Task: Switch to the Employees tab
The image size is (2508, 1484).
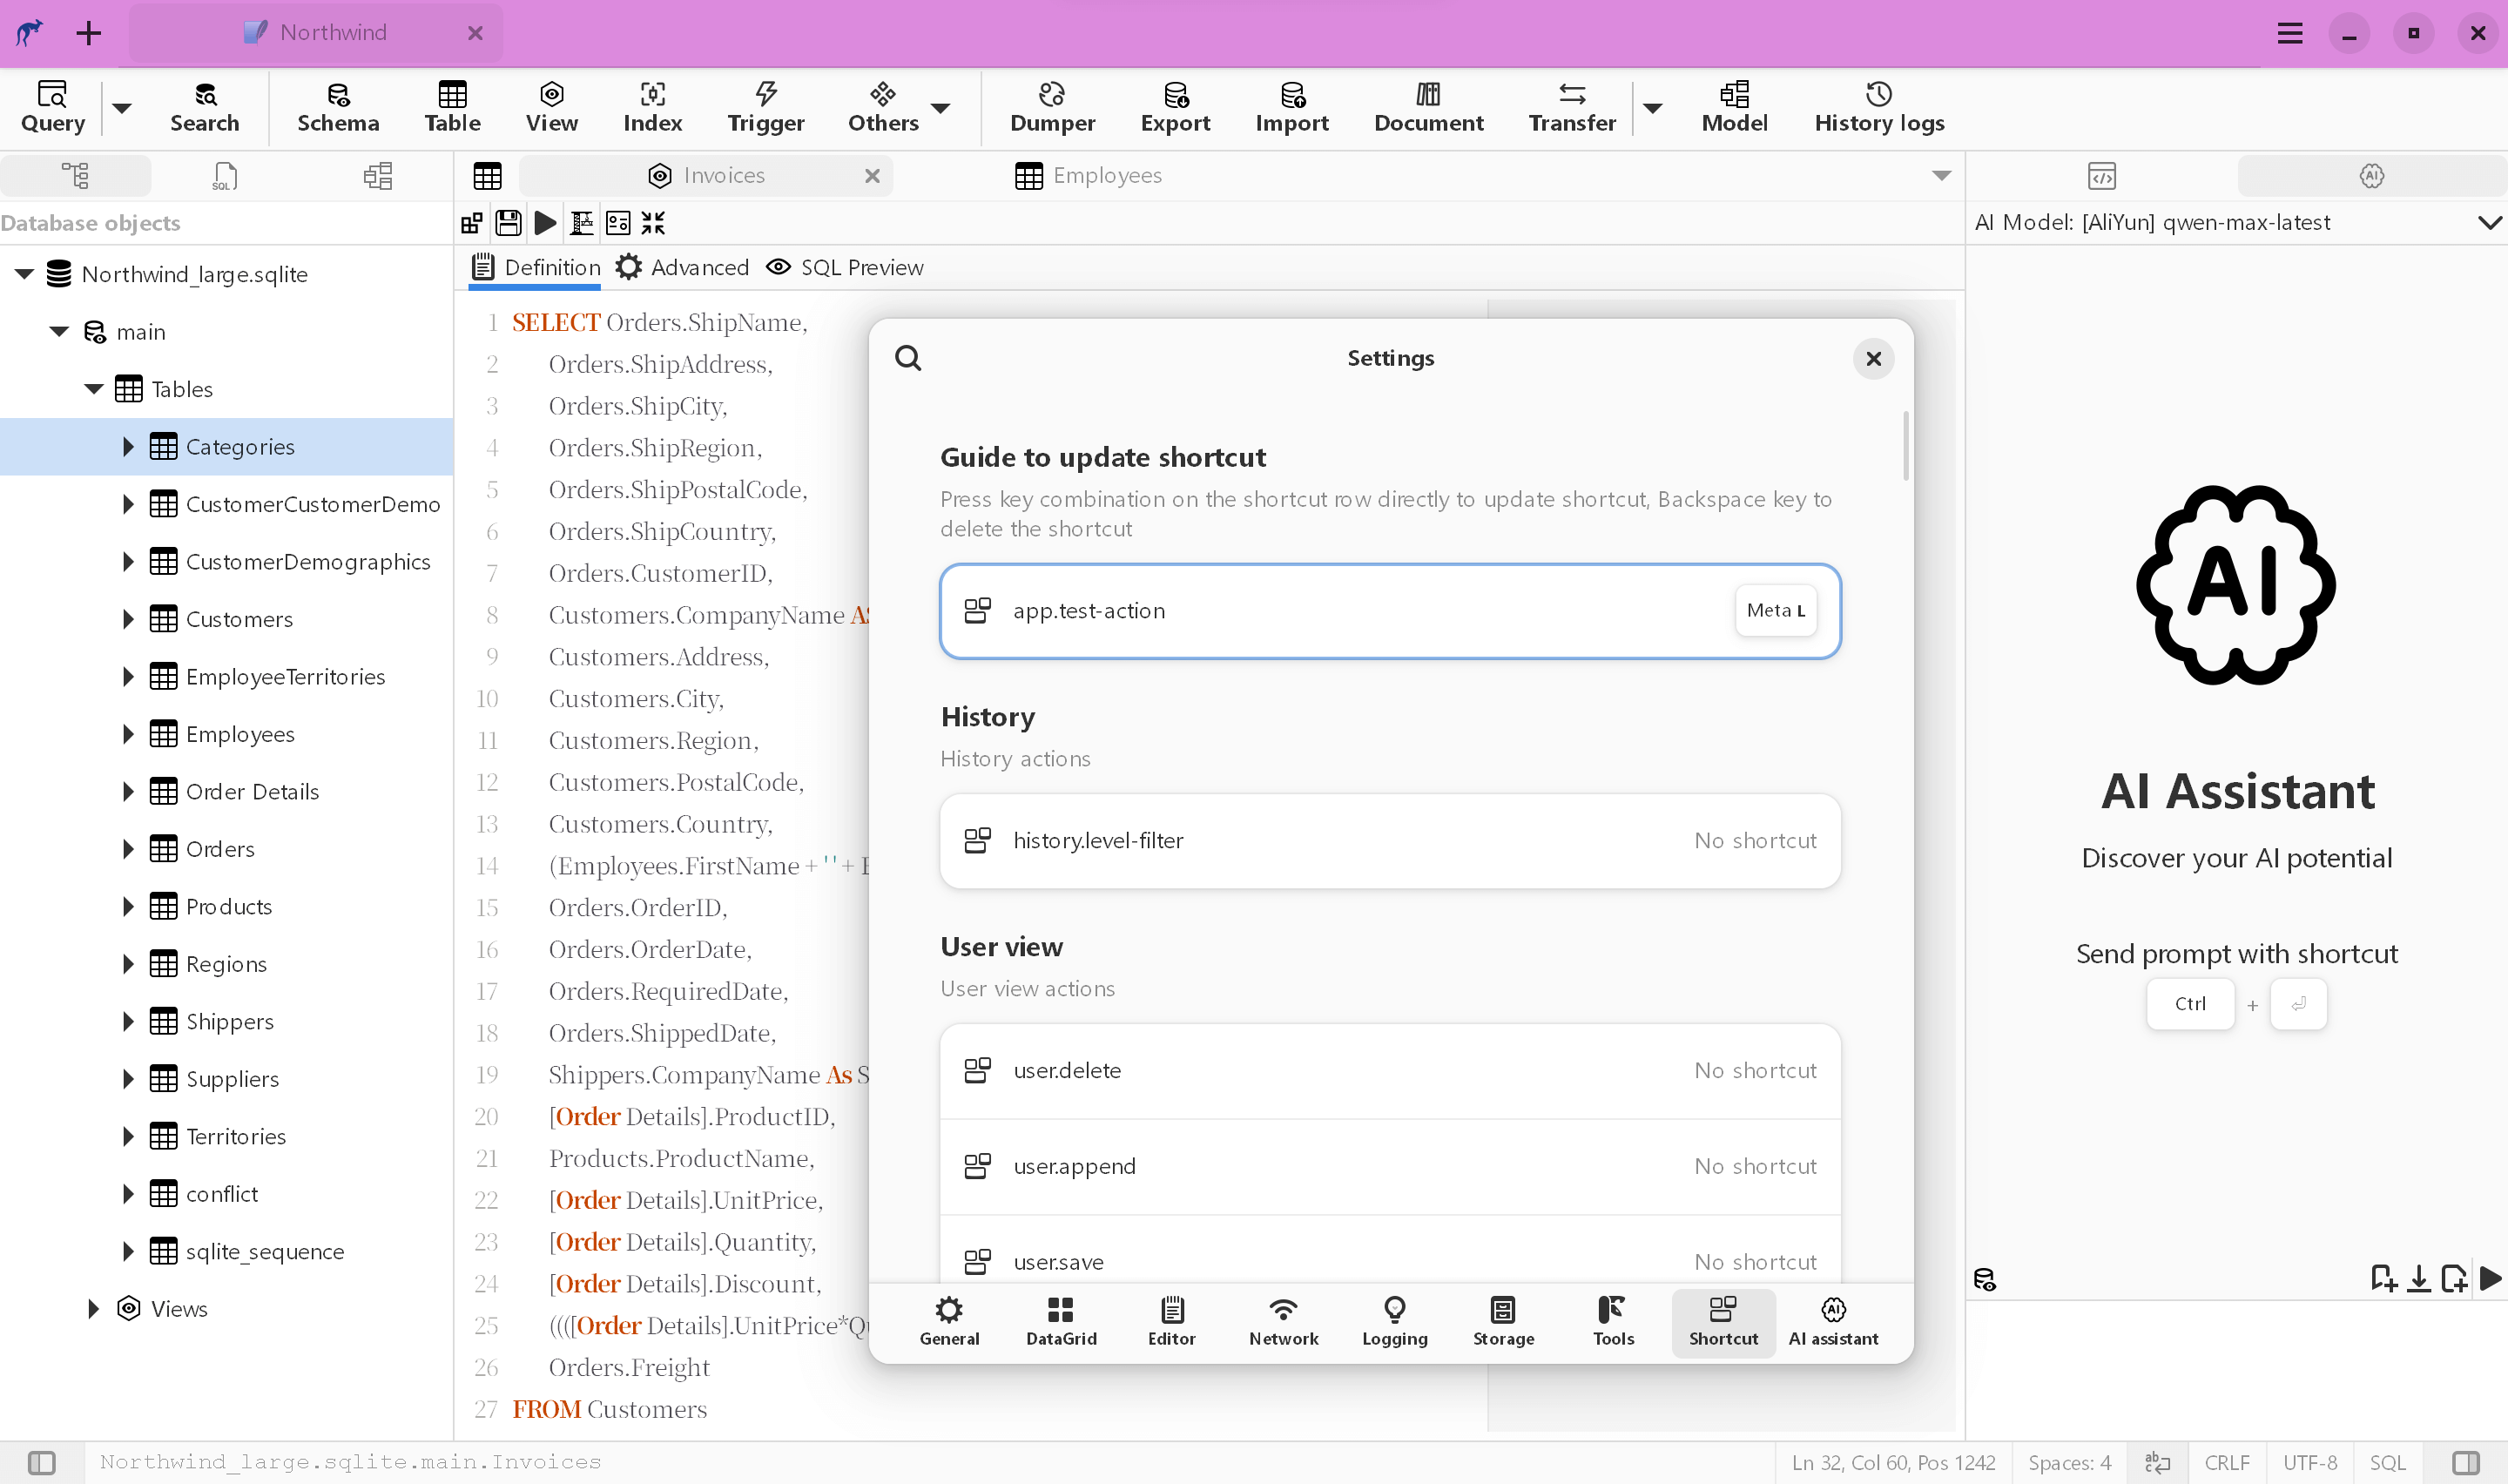Action: [x=1107, y=175]
